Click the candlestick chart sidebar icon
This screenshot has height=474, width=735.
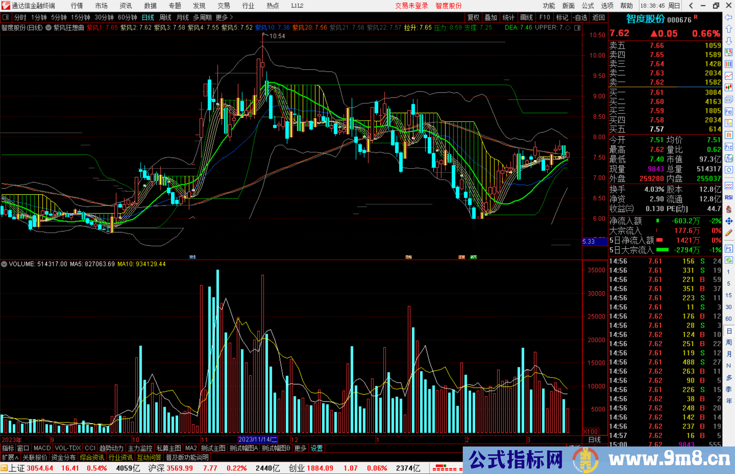tap(729, 88)
